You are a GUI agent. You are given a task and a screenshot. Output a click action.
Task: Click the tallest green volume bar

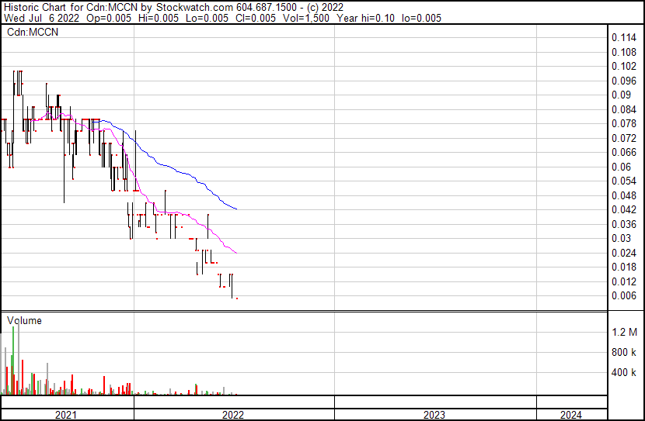13,361
